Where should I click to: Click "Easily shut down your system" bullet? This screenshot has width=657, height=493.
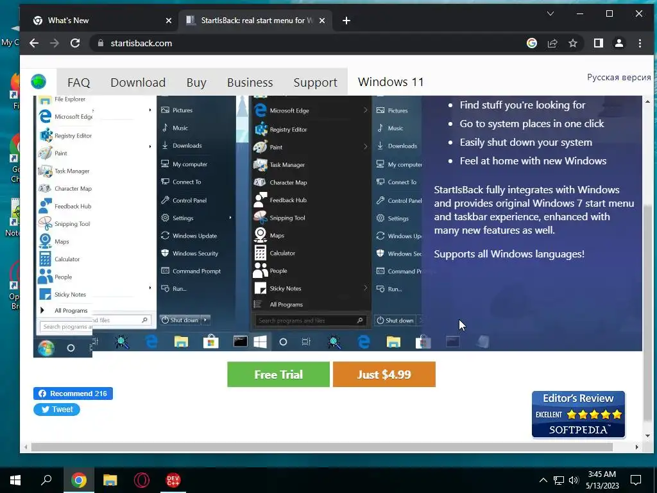[525, 142]
